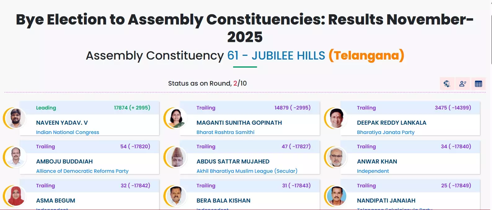Click Amboju Buddaiah's candidate photo

tap(16, 157)
